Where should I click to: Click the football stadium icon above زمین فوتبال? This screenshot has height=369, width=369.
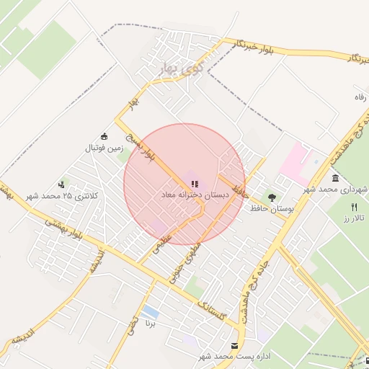pyautogui.click(x=104, y=137)
